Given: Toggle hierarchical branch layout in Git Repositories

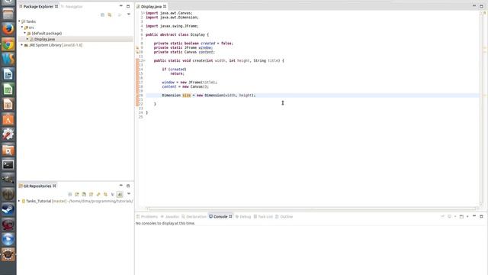Looking at the screenshot, I should point(113,194).
